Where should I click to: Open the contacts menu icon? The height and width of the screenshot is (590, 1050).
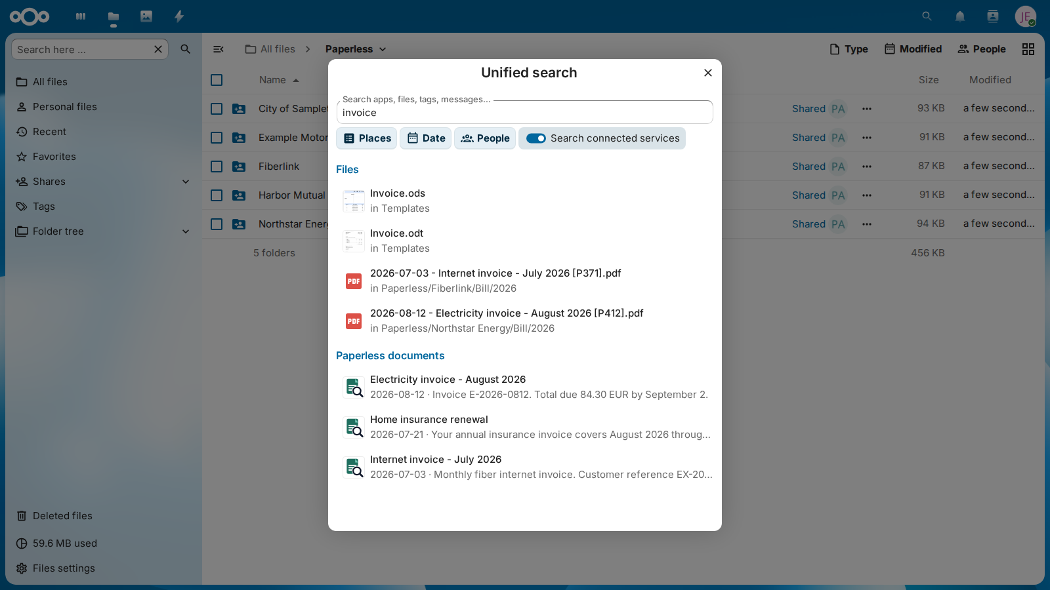pos(993,16)
